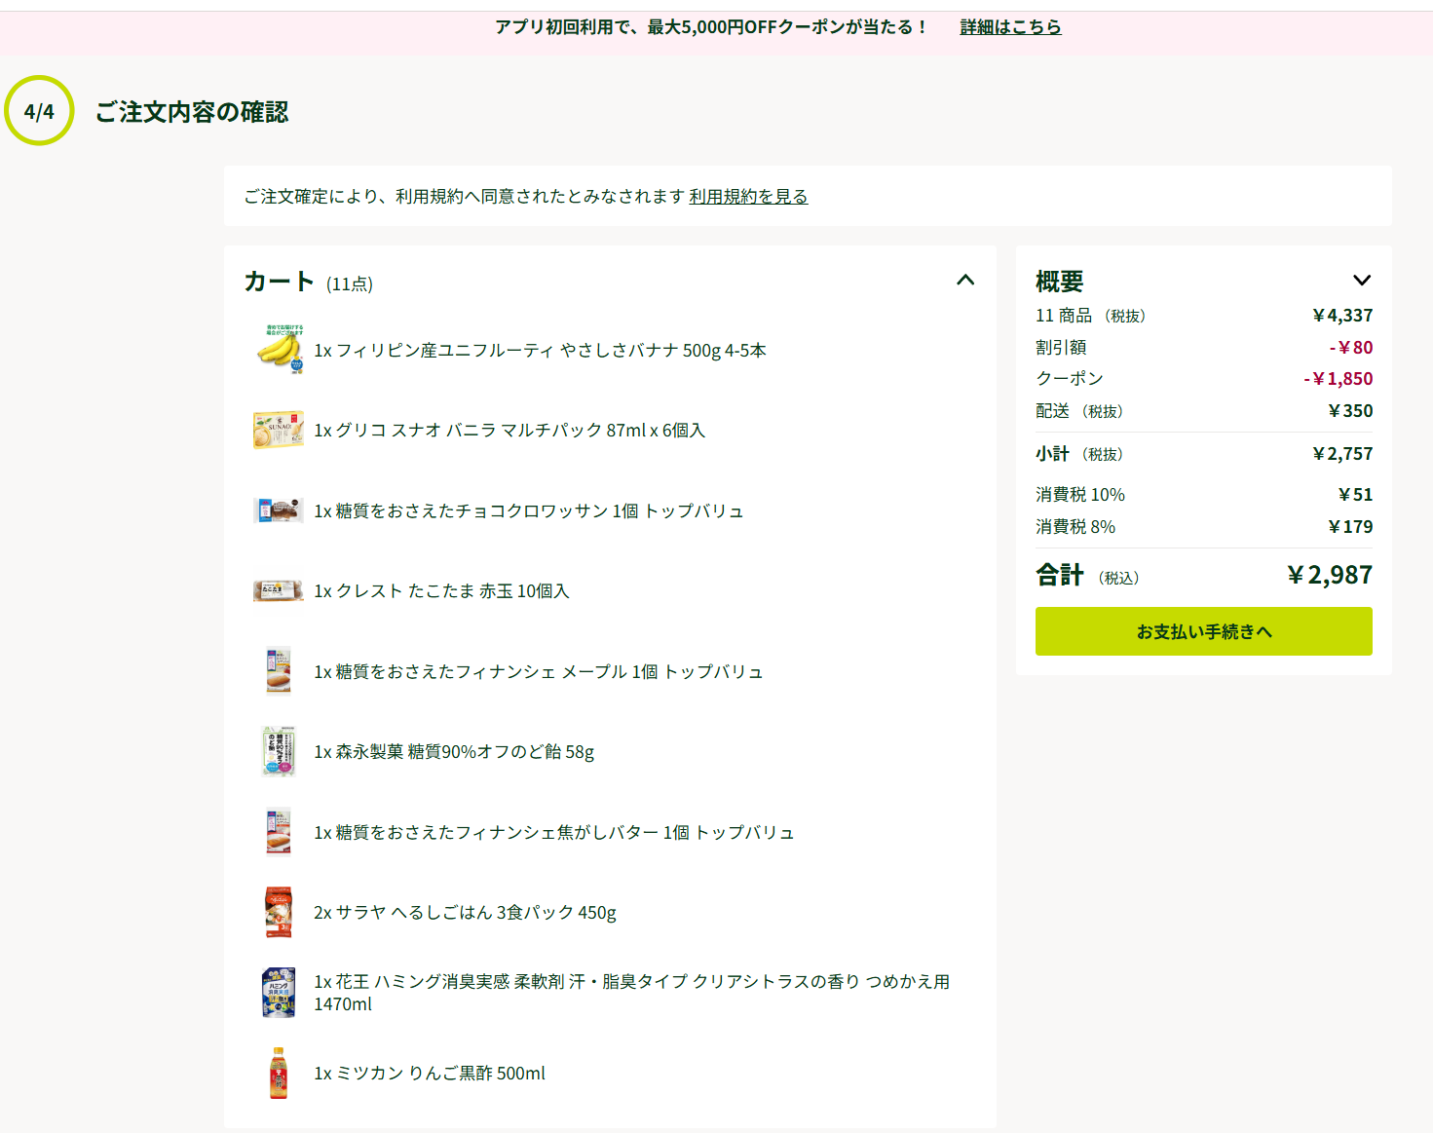Click the chocolate croissant product image

point(279,510)
